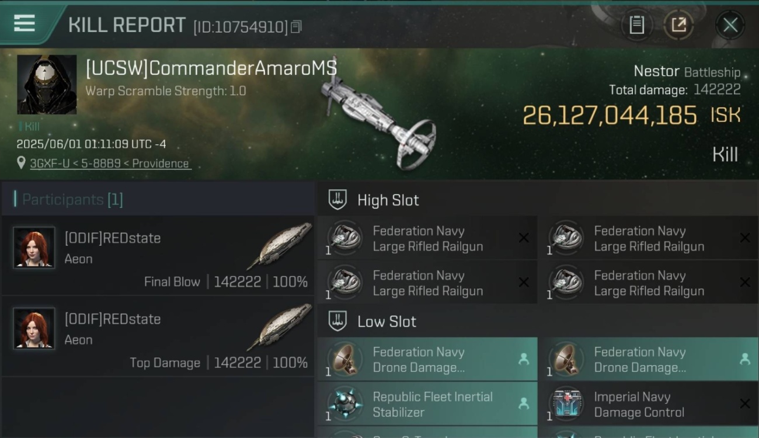Open the CommanderAmaroMS pilot portrait
The height and width of the screenshot is (438, 759).
click(47, 85)
